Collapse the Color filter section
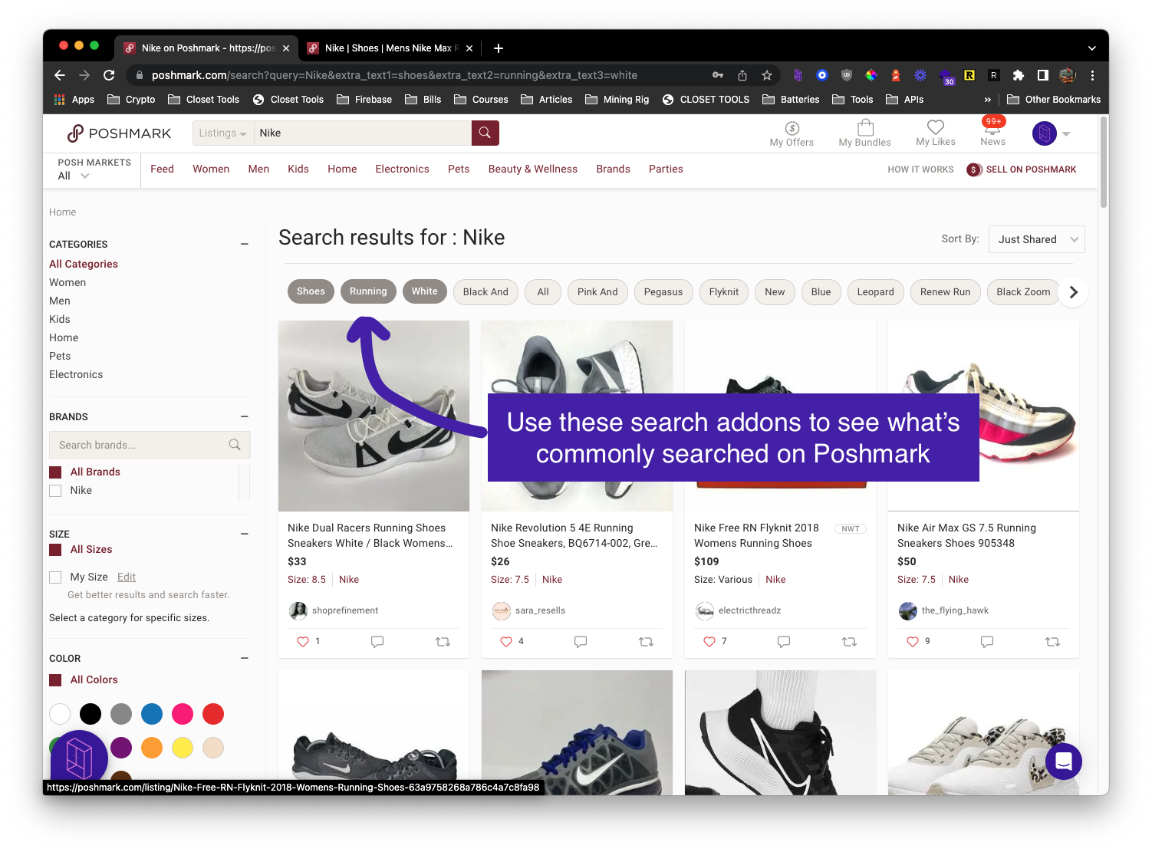The height and width of the screenshot is (852, 1152). coord(245,659)
